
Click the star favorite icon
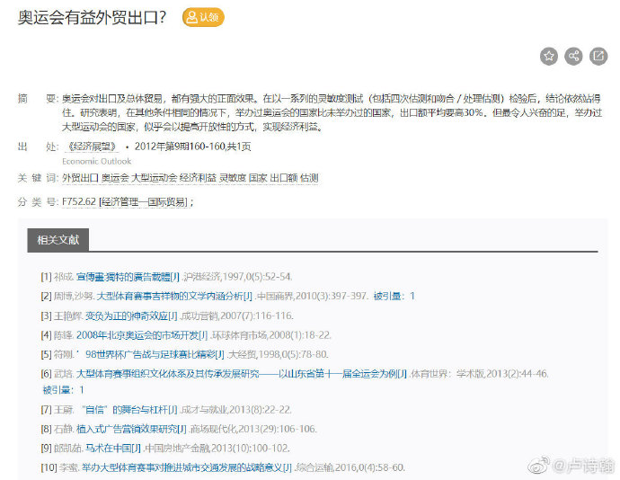(x=549, y=57)
